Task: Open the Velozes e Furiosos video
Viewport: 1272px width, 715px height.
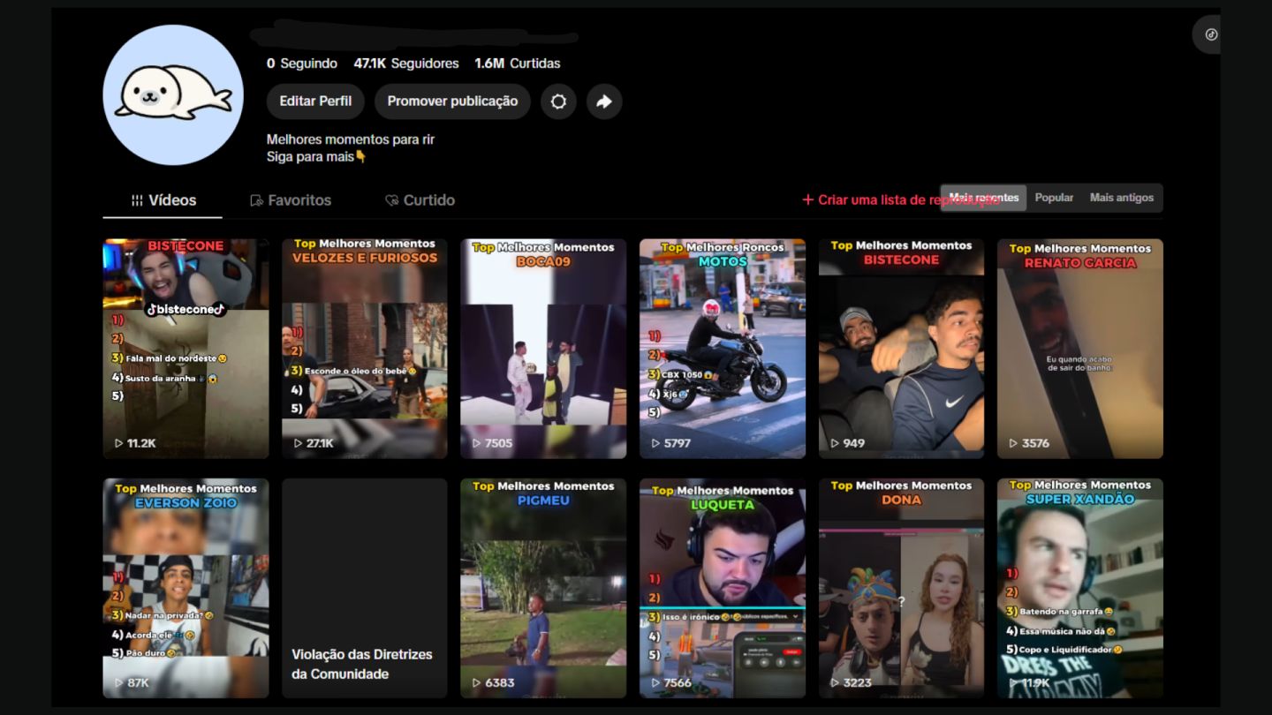Action: (365, 349)
